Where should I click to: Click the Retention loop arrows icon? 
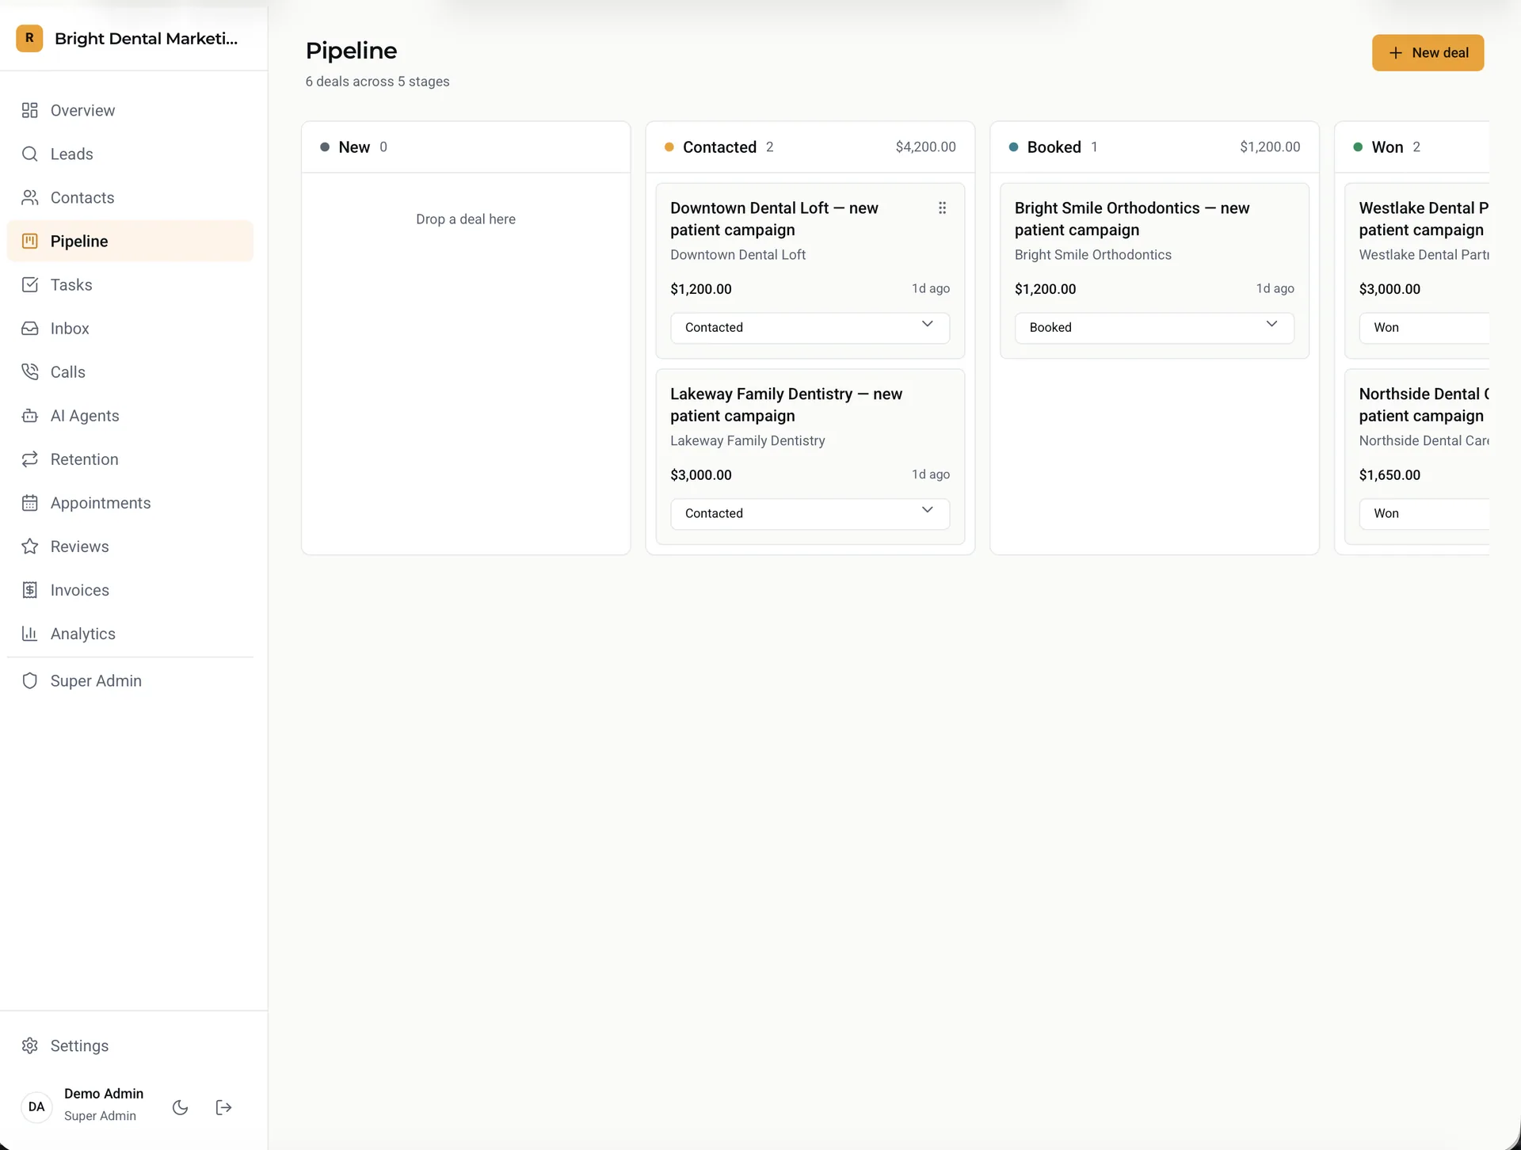pos(30,459)
